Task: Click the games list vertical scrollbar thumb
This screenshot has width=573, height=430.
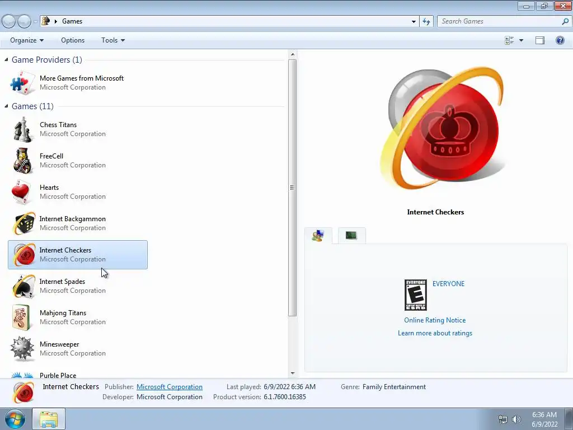Action: click(x=292, y=188)
